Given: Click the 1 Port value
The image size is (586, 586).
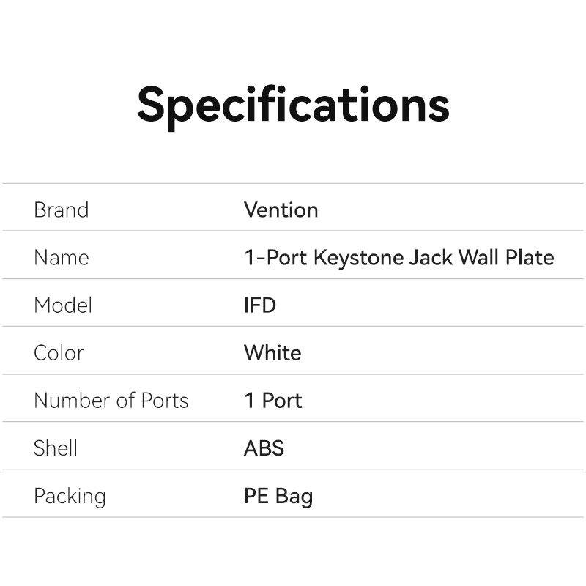Looking at the screenshot, I should (272, 401).
